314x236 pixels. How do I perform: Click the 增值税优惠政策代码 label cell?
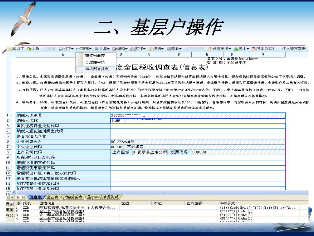click(63, 168)
